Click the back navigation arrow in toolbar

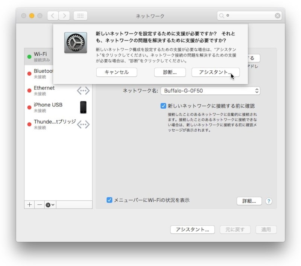[x=53, y=16]
